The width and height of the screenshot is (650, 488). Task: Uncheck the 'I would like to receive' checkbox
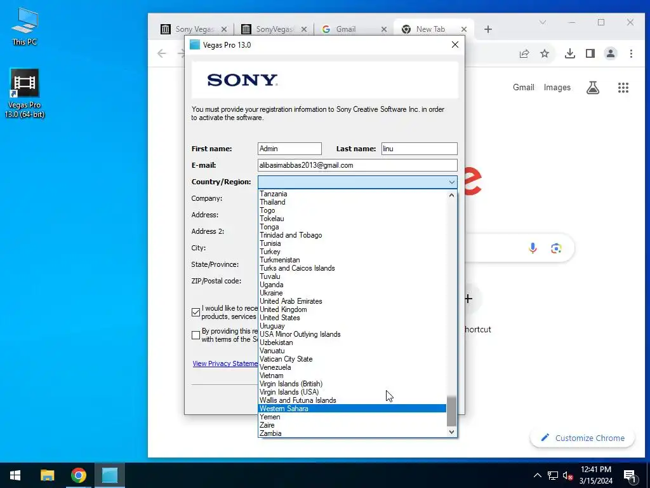pyautogui.click(x=196, y=312)
